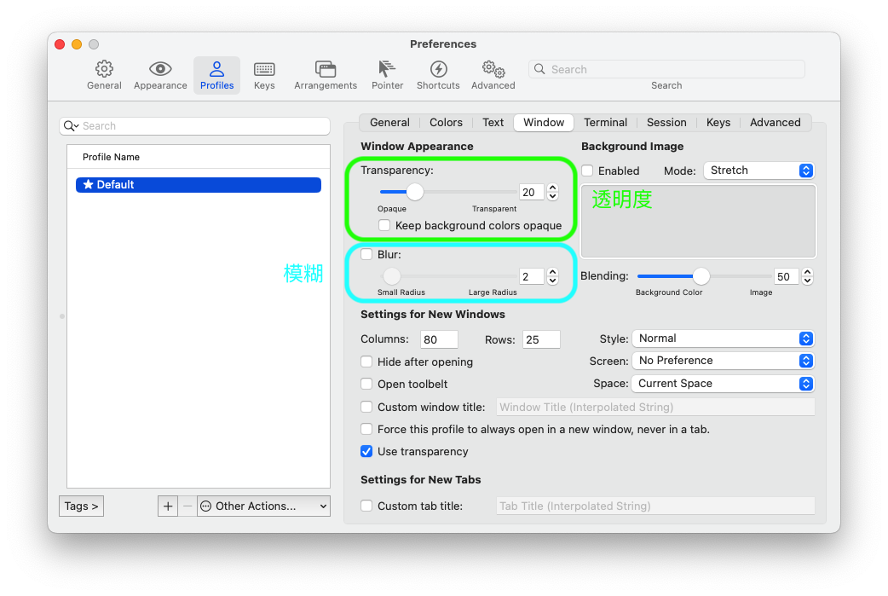This screenshot has height=596, width=888.
Task: Switch to the Terminal tab
Action: pos(605,123)
